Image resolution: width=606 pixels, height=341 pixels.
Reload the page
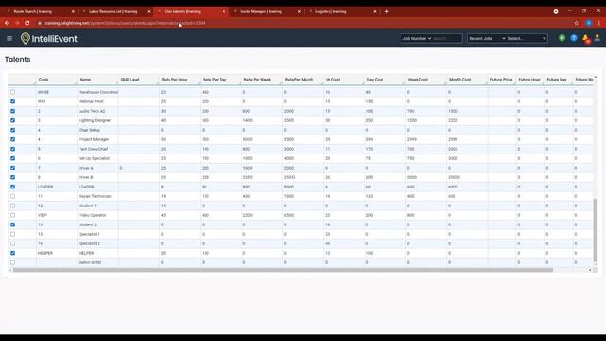(x=27, y=23)
